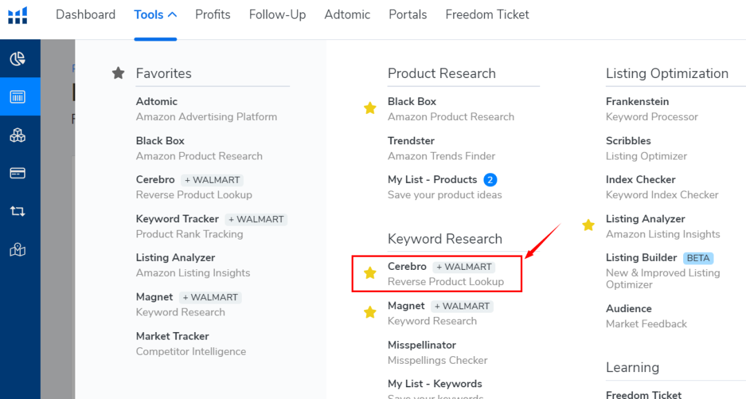Open Freedom Ticket in top navigation

[x=487, y=14]
